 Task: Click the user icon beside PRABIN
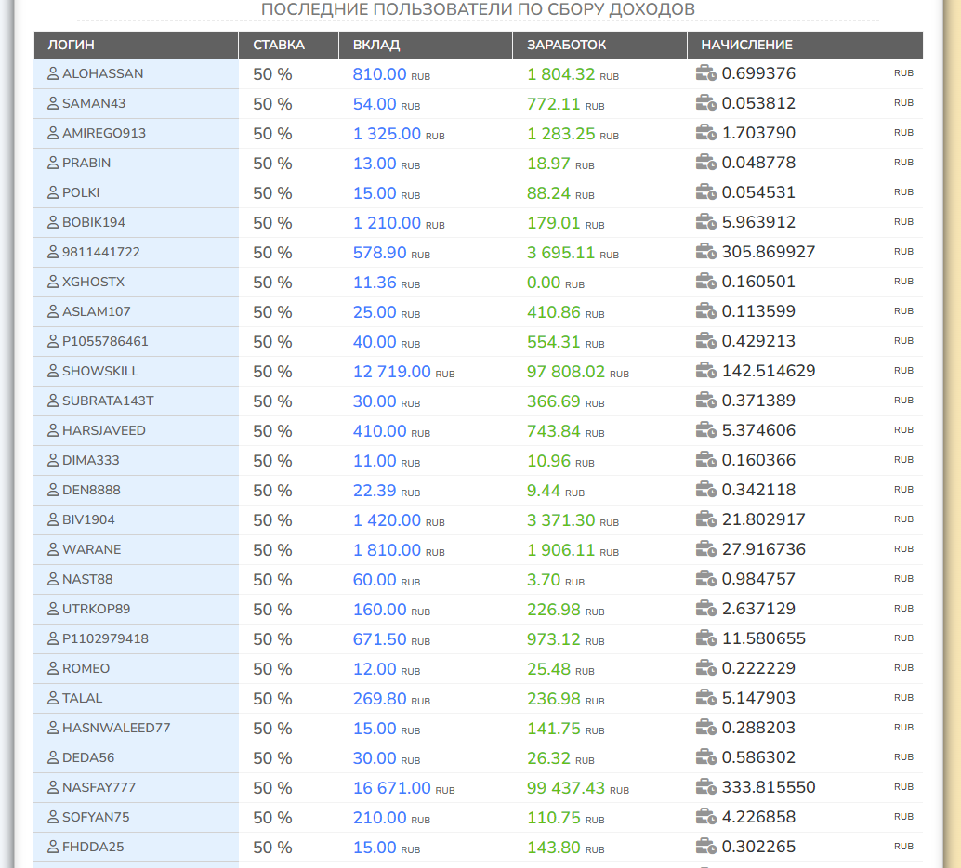[53, 163]
